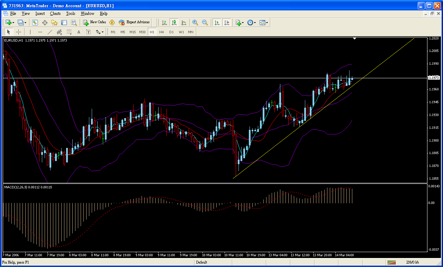Screen dimensions: 443x267
Task: Open the Insert menu
Action: coord(40,14)
